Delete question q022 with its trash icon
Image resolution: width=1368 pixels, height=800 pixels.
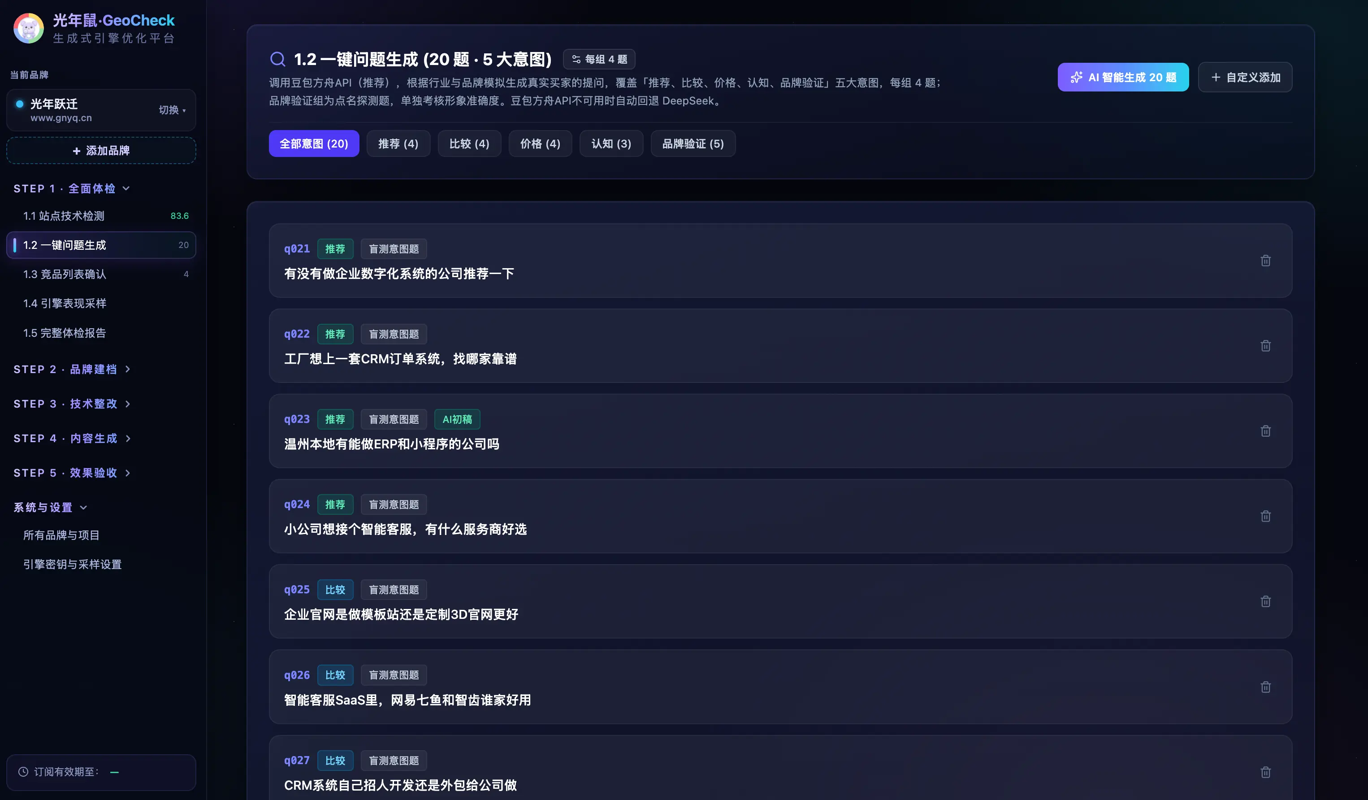1265,346
